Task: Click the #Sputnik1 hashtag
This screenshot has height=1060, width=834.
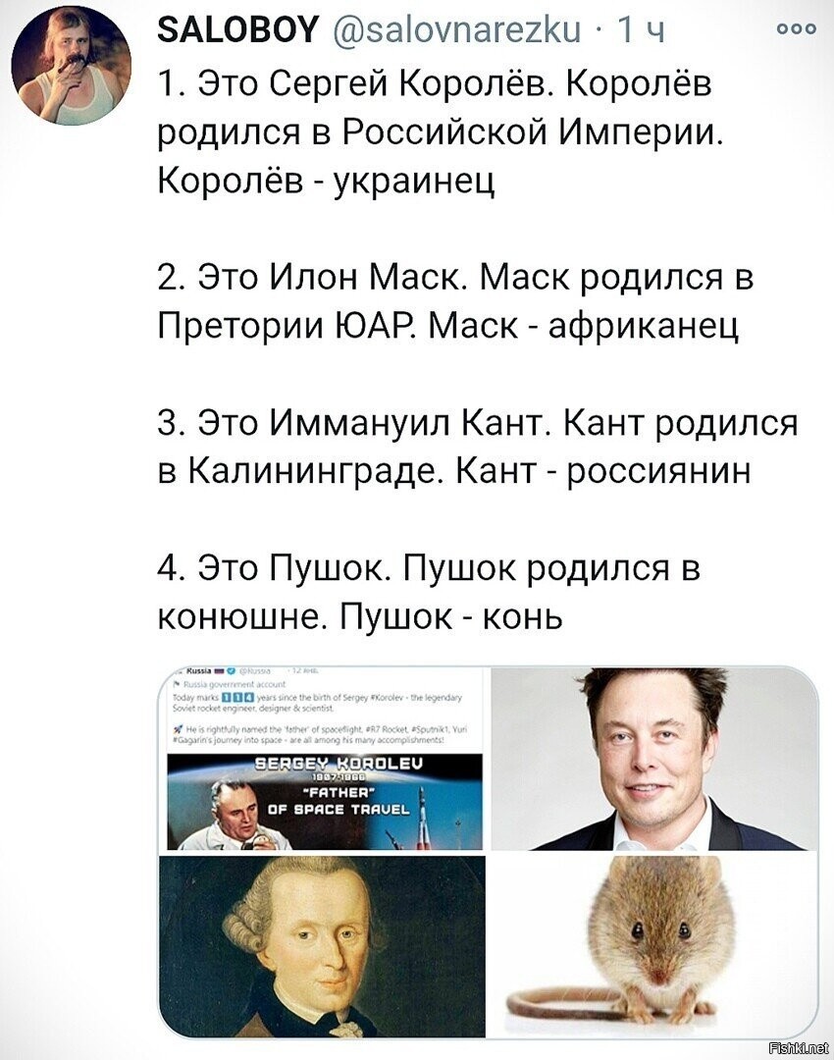Action: tap(429, 728)
